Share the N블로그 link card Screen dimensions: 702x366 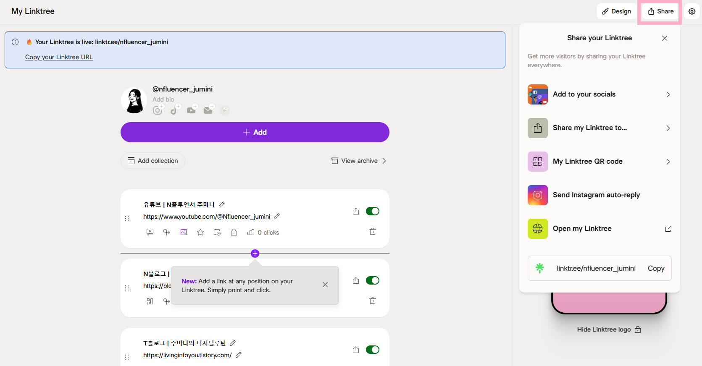point(356,280)
